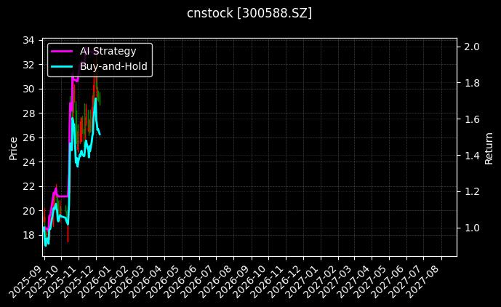Click price tick label 34
This screenshot has height=307, width=501.
pos(28,40)
